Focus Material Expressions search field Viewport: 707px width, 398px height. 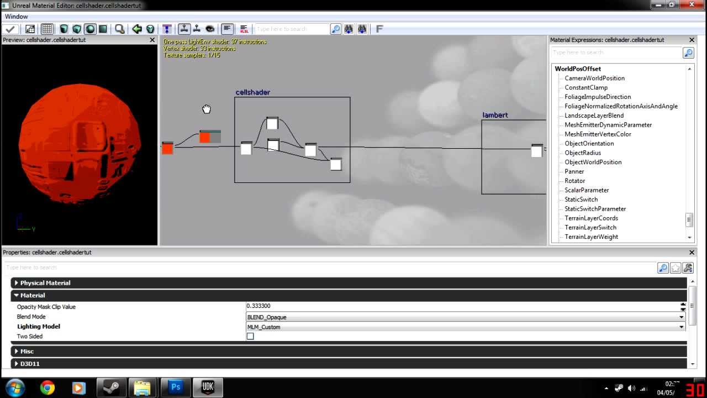point(616,53)
